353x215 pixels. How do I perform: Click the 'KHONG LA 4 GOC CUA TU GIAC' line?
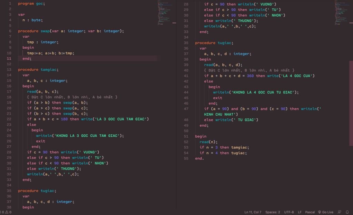click(256, 92)
